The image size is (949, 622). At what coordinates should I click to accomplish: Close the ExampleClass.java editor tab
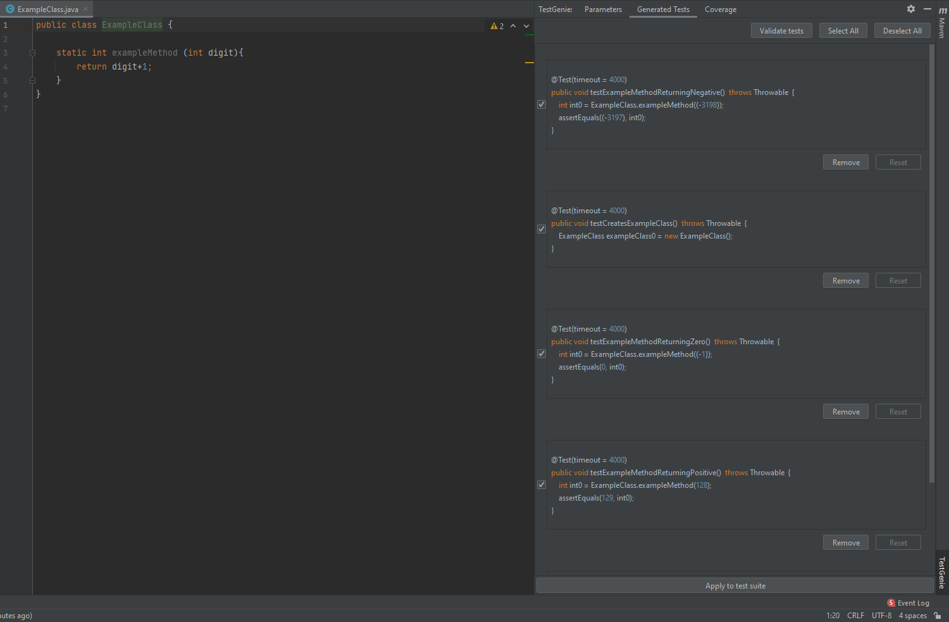coord(85,9)
